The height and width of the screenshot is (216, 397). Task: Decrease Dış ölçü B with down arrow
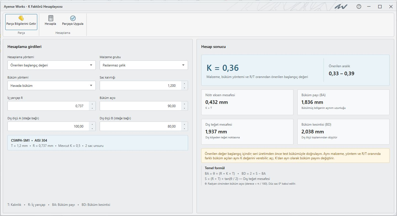pyautogui.click(x=184, y=129)
